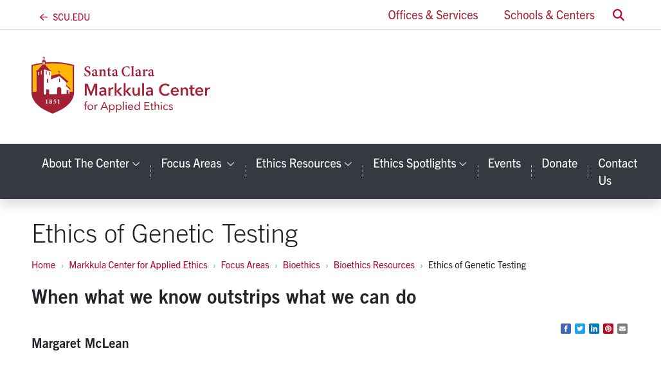
Task: Pin article on Pinterest
Action: (x=608, y=329)
